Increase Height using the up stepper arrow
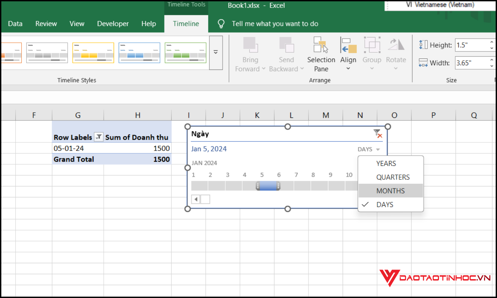Screen dimensions: 497x298 click(492, 42)
